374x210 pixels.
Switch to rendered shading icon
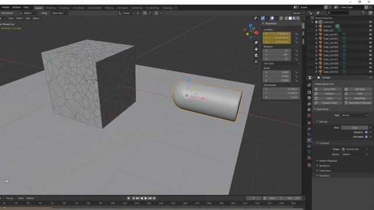tap(298, 18)
